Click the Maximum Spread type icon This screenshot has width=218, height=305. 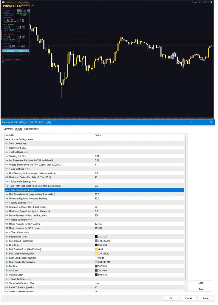click(7, 211)
